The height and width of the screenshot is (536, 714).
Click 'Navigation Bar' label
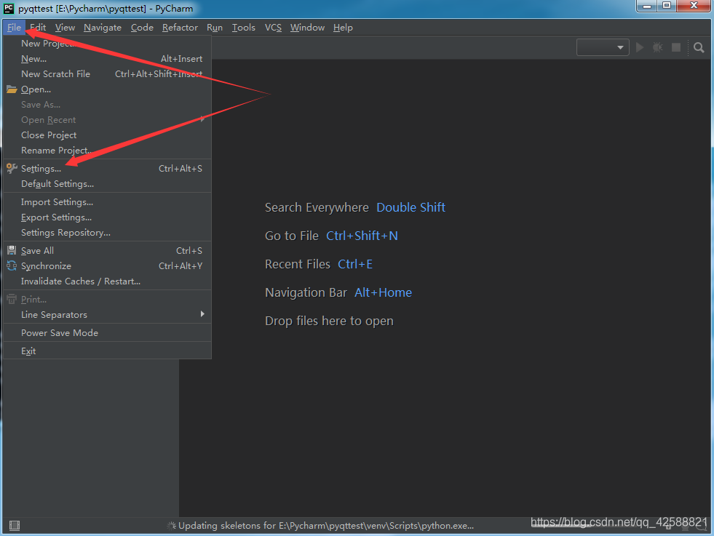(306, 292)
